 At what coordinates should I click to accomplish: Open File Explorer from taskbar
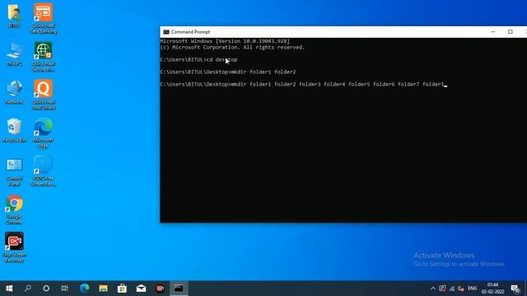[x=103, y=289]
